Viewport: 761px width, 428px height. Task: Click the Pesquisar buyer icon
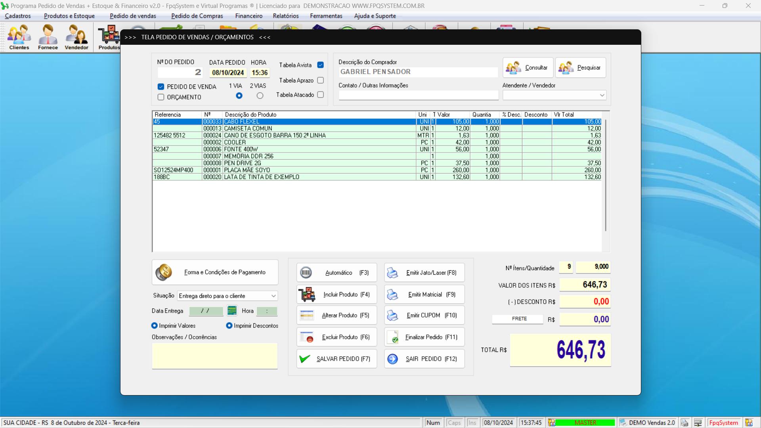tap(566, 68)
